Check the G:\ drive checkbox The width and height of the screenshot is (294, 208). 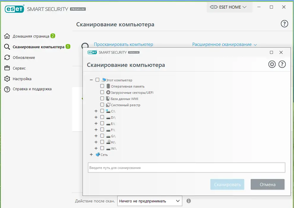pyautogui.click(x=102, y=136)
